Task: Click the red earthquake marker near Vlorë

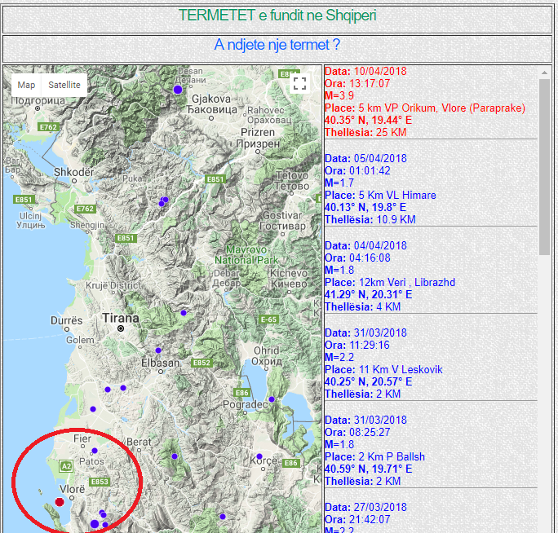Action: [60, 502]
